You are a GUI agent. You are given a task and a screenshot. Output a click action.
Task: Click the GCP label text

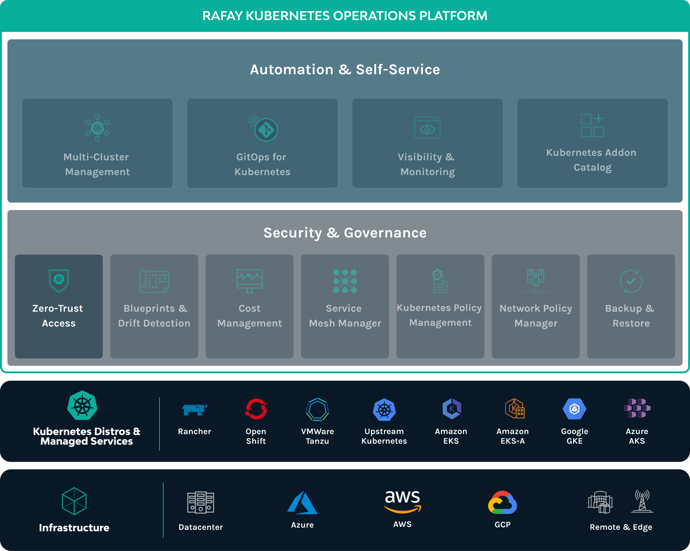[x=503, y=525]
